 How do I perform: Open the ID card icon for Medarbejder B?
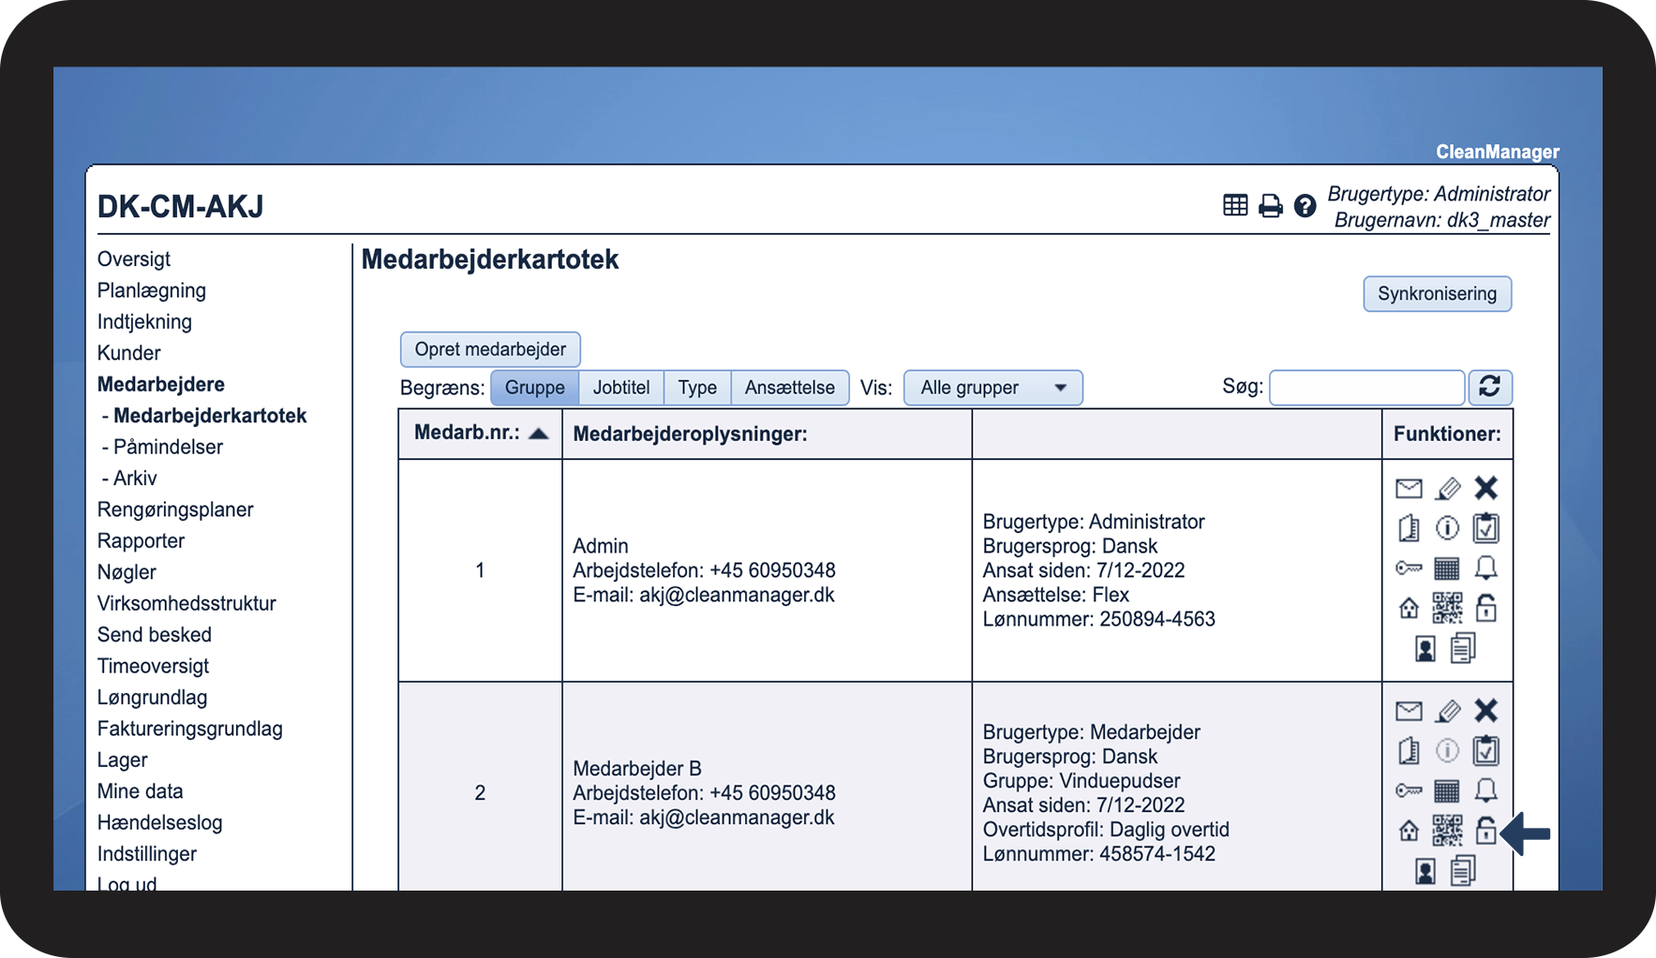point(1425,871)
